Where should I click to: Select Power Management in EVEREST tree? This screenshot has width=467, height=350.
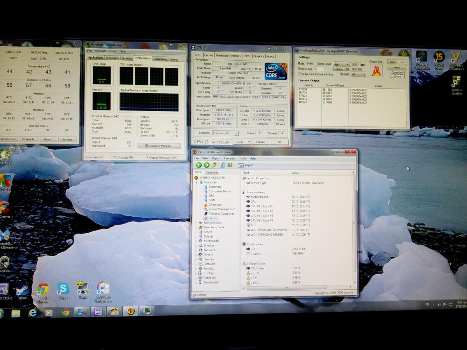[222, 209]
